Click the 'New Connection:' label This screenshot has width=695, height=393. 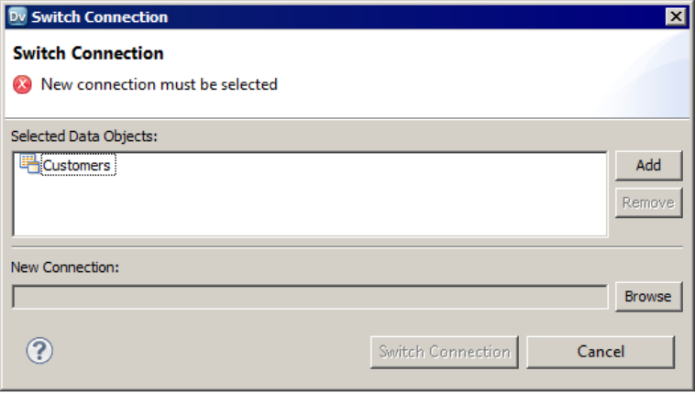point(65,267)
